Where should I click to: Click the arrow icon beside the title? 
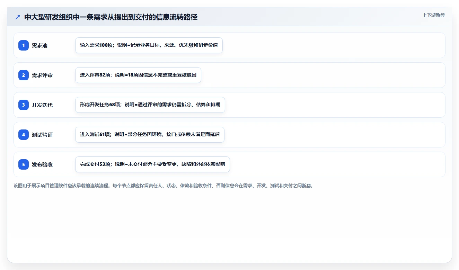[x=17, y=17]
